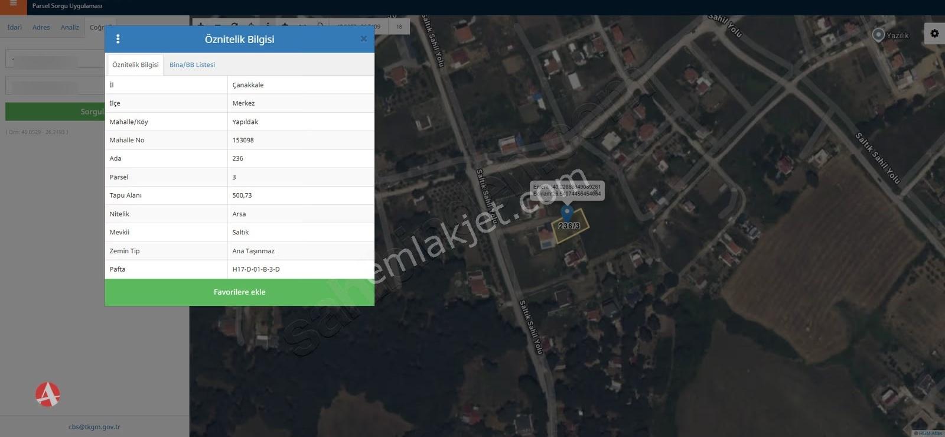
Task: Select the Öznitelik Bilgisi tab
Action: pos(135,65)
